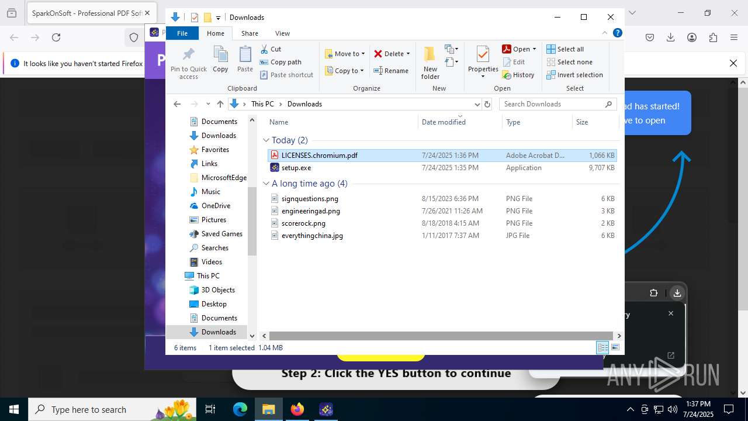Select scorerock.png file
This screenshot has width=748, height=421.
pos(442,223)
